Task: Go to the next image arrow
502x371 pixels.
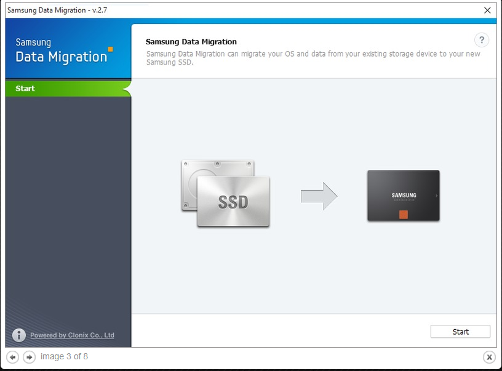Action: (29, 357)
